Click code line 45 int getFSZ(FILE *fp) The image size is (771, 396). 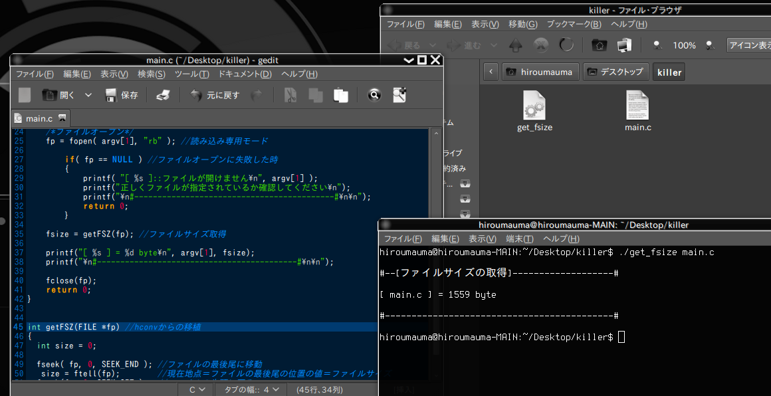pos(201,327)
